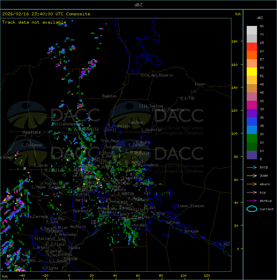Pick the slate purple swatch between 10 and 5
Image resolution: width=277 pixels, height=280 pixels.
[252, 155]
